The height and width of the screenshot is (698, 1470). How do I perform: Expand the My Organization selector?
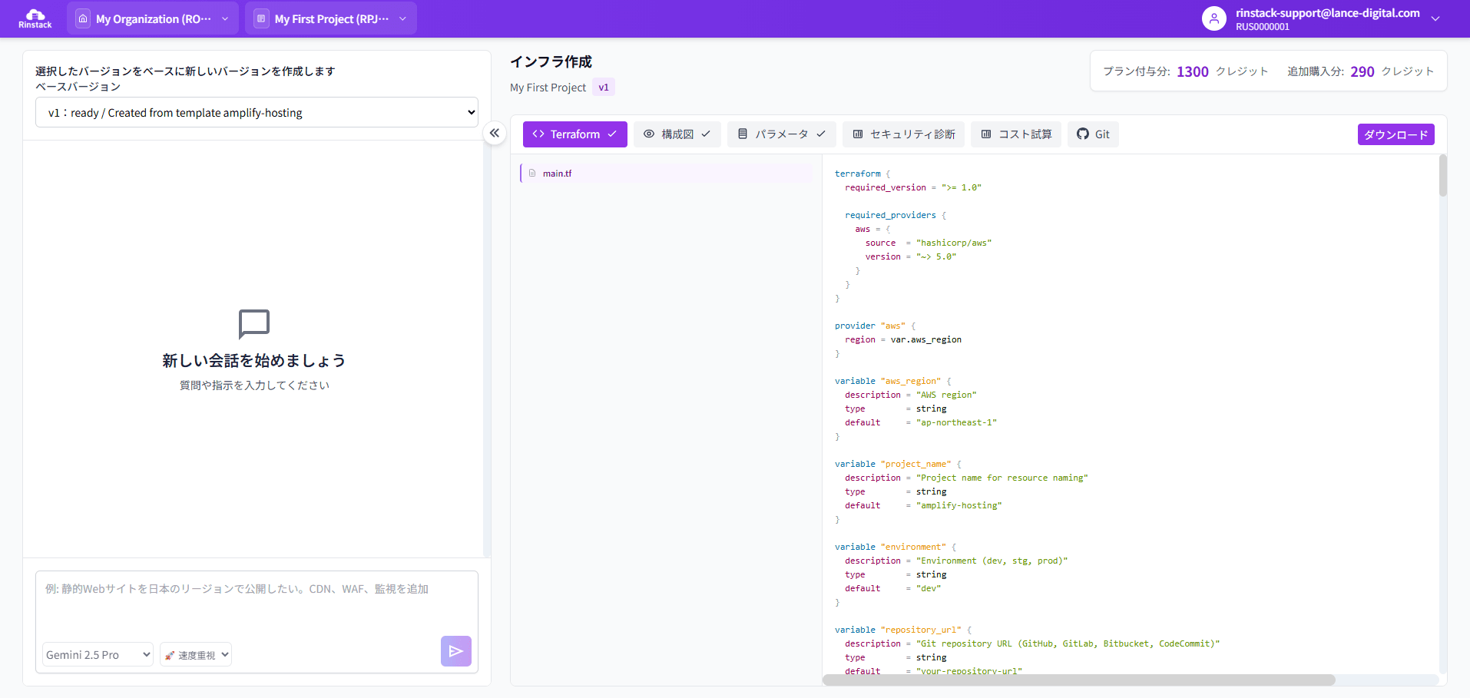pos(153,18)
